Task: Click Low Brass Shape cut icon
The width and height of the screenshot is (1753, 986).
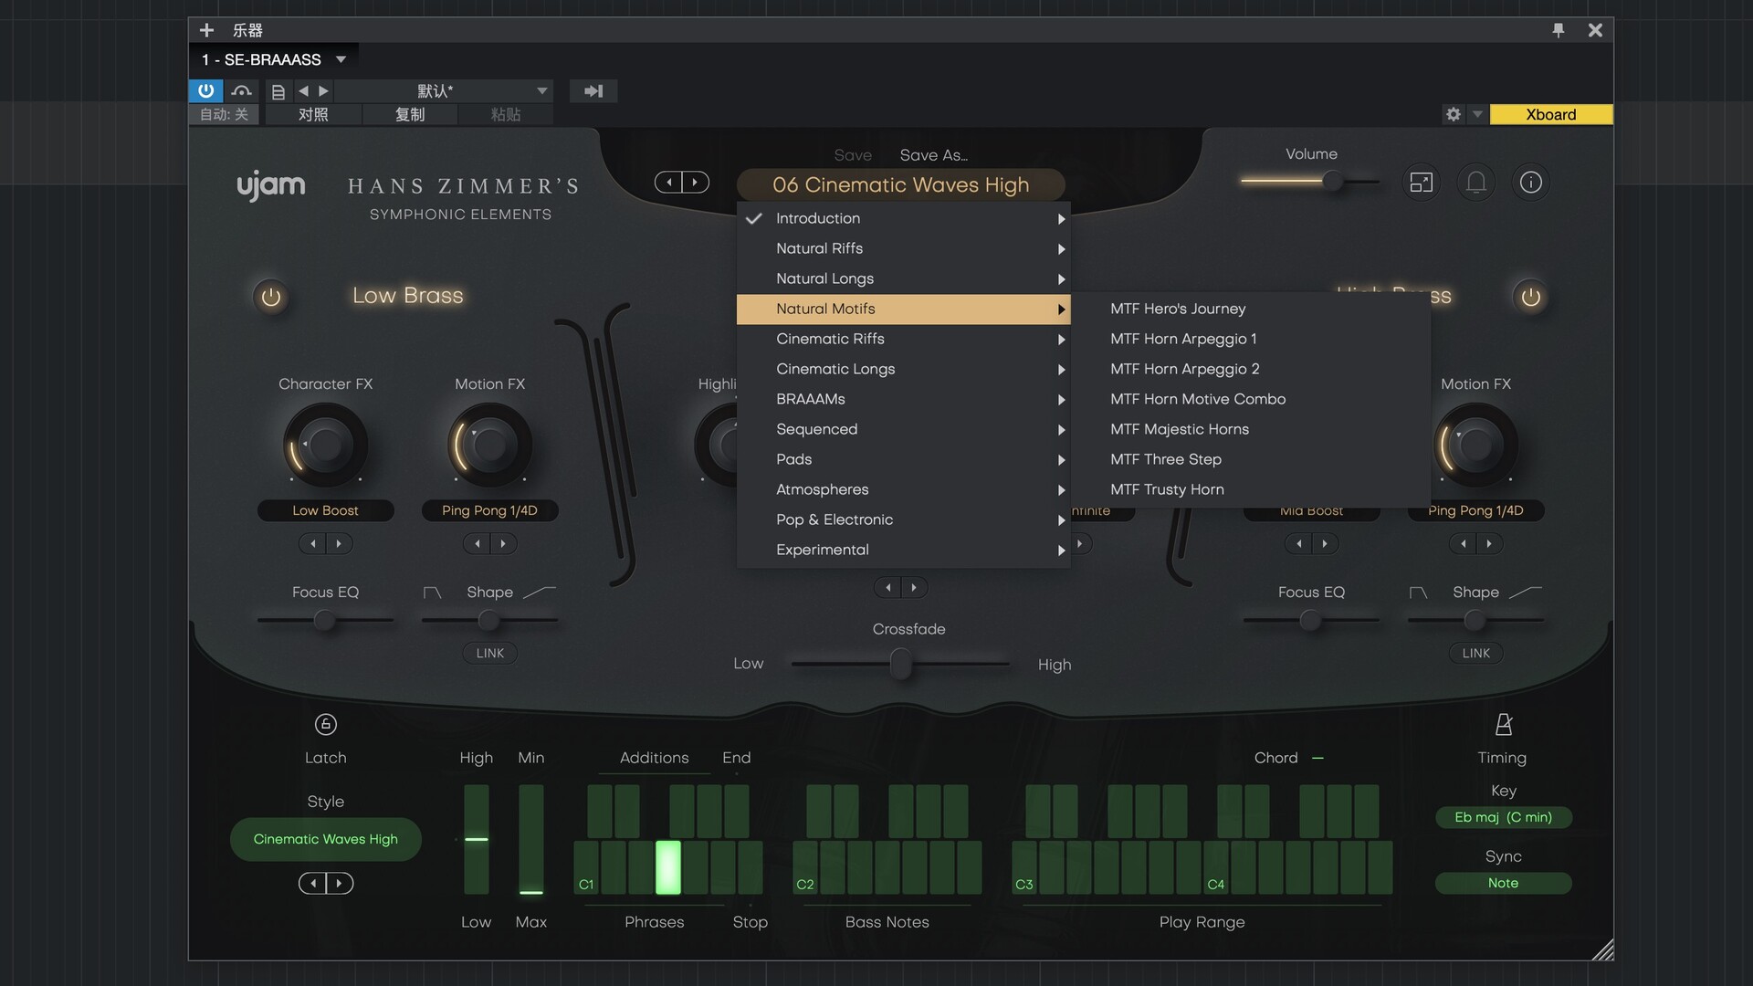Action: pos(433,593)
